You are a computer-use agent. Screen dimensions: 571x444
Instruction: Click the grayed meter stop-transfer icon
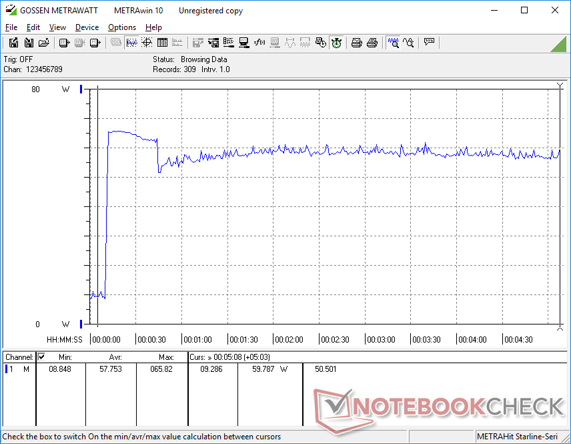(x=80, y=43)
